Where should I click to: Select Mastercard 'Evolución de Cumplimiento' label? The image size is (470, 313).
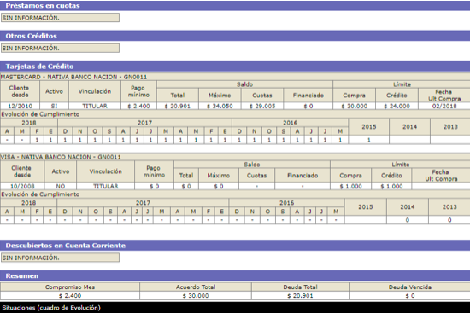coord(40,114)
